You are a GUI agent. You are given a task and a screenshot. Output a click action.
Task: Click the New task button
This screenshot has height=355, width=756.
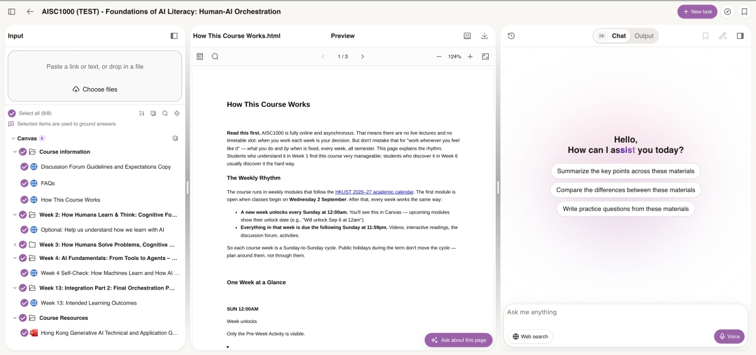tap(697, 11)
